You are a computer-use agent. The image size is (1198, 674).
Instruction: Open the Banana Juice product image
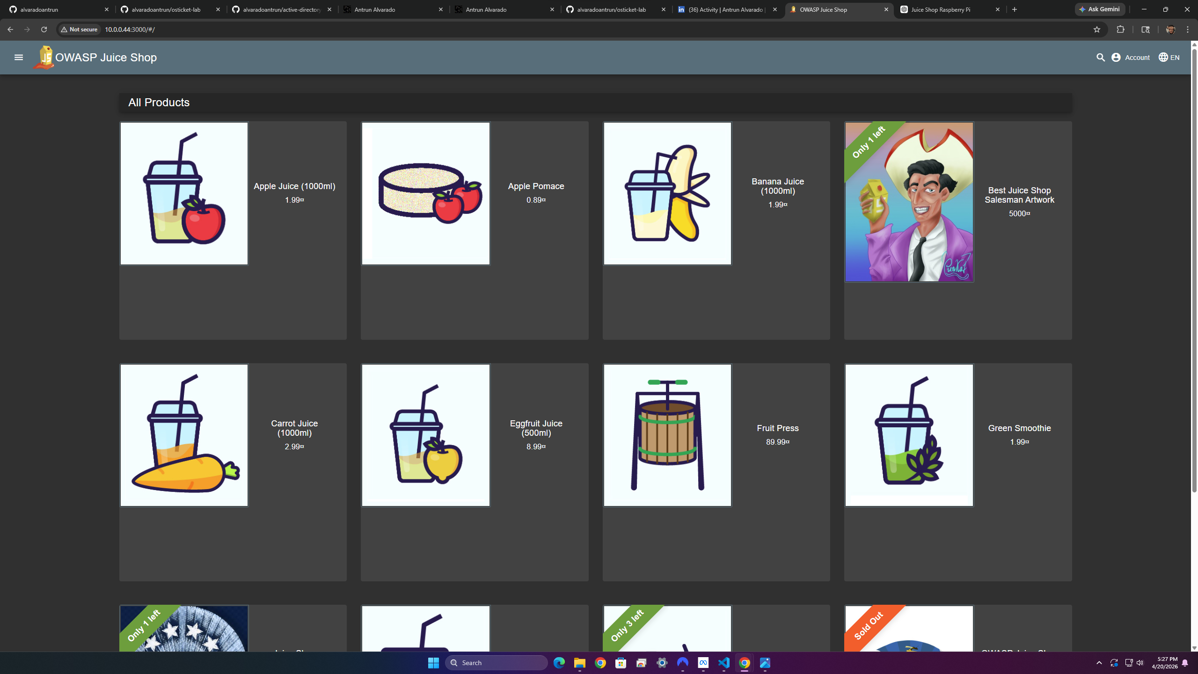pos(667,194)
